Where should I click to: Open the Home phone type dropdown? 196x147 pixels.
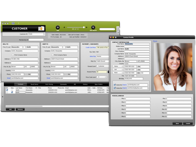[x=118, y=66]
